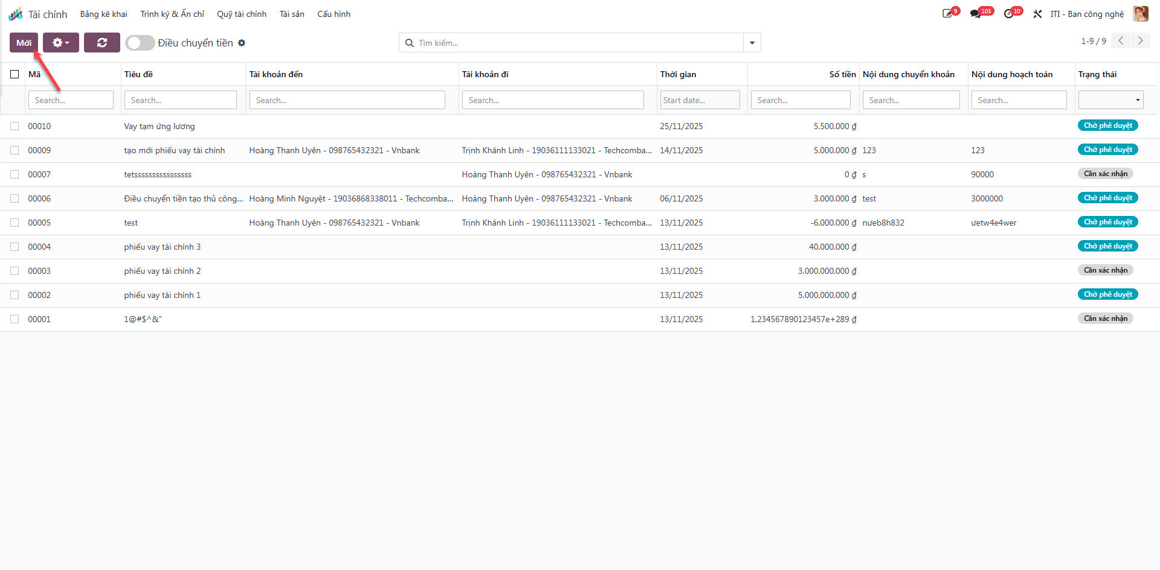
Task: Click the Tiêu đề column search field
Action: pos(180,100)
